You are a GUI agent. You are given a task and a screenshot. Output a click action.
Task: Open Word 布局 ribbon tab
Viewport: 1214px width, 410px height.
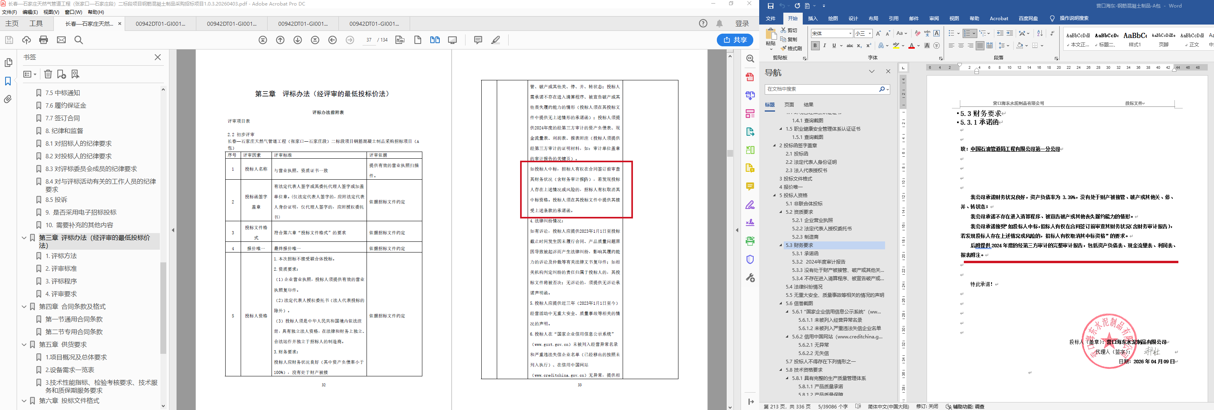point(873,18)
